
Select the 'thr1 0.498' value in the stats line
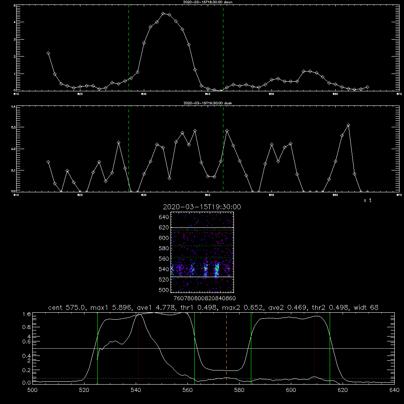(x=199, y=307)
